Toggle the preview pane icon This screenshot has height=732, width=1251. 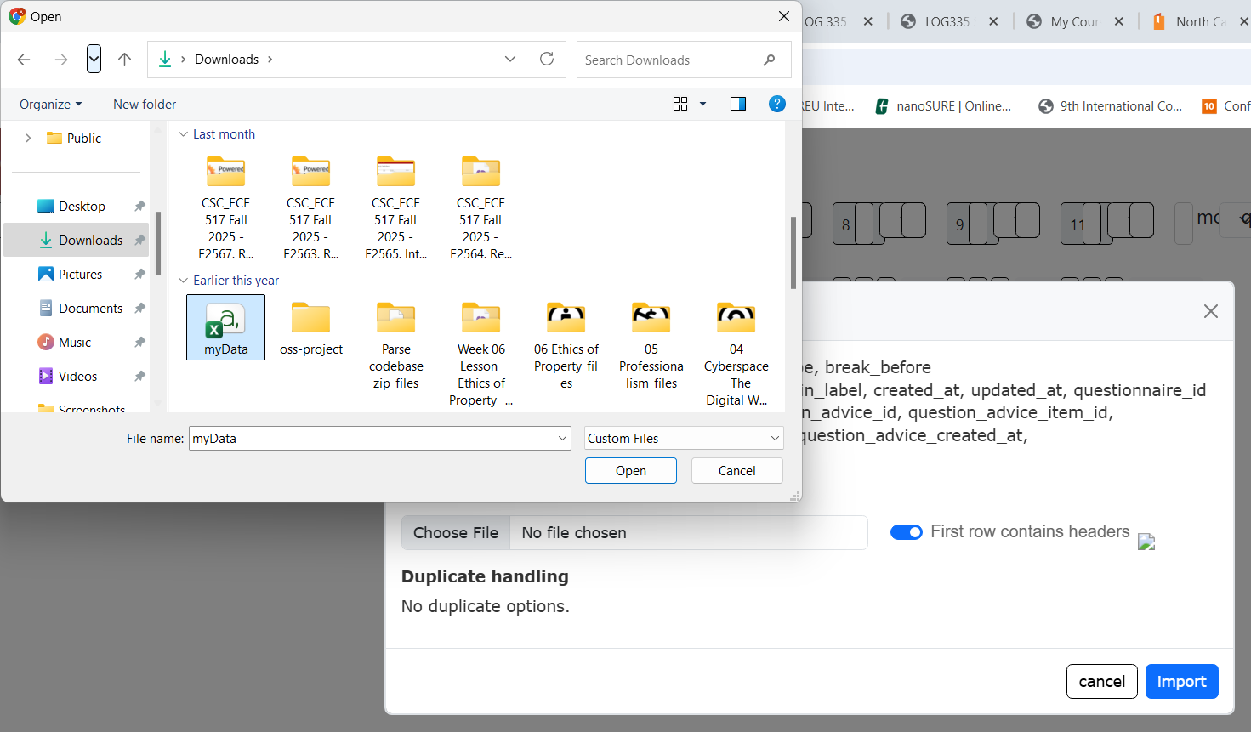pyautogui.click(x=737, y=104)
